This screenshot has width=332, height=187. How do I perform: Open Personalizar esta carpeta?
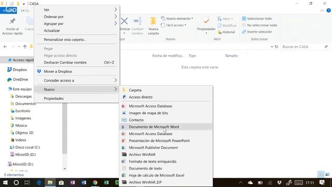[x=77, y=39]
